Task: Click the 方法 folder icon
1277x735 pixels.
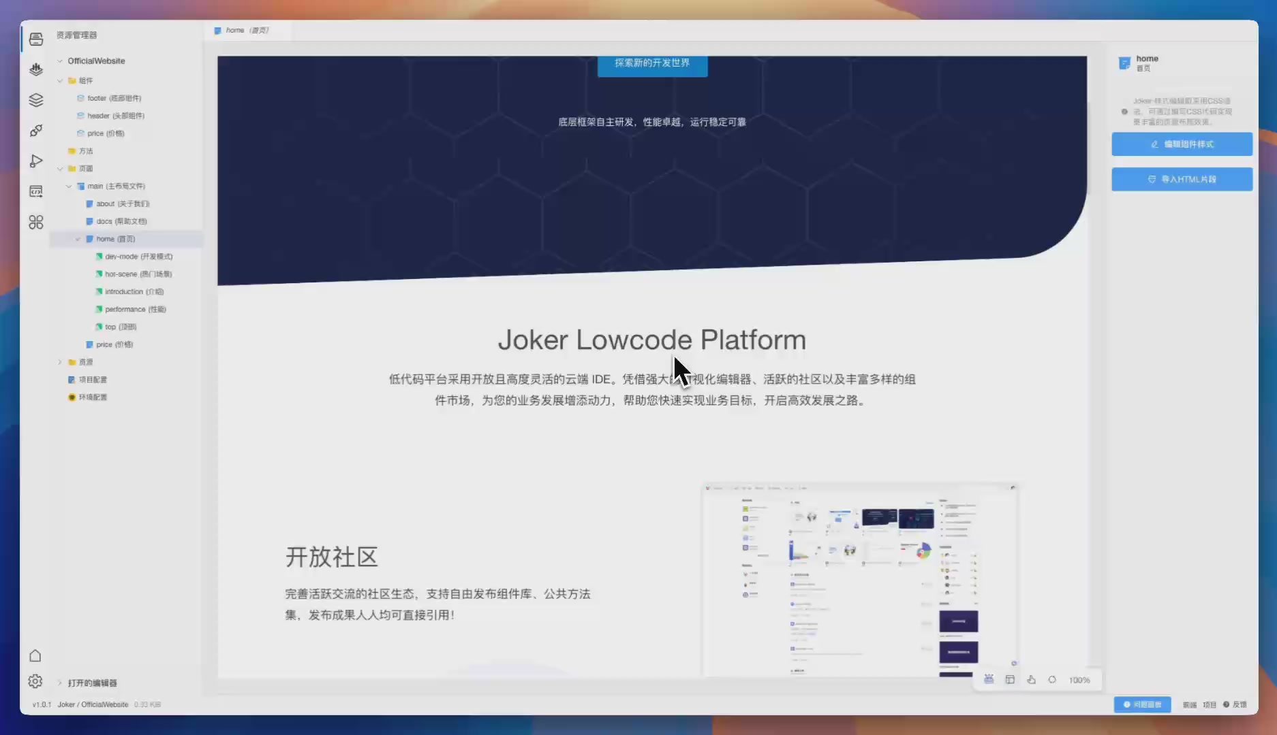Action: click(72, 151)
